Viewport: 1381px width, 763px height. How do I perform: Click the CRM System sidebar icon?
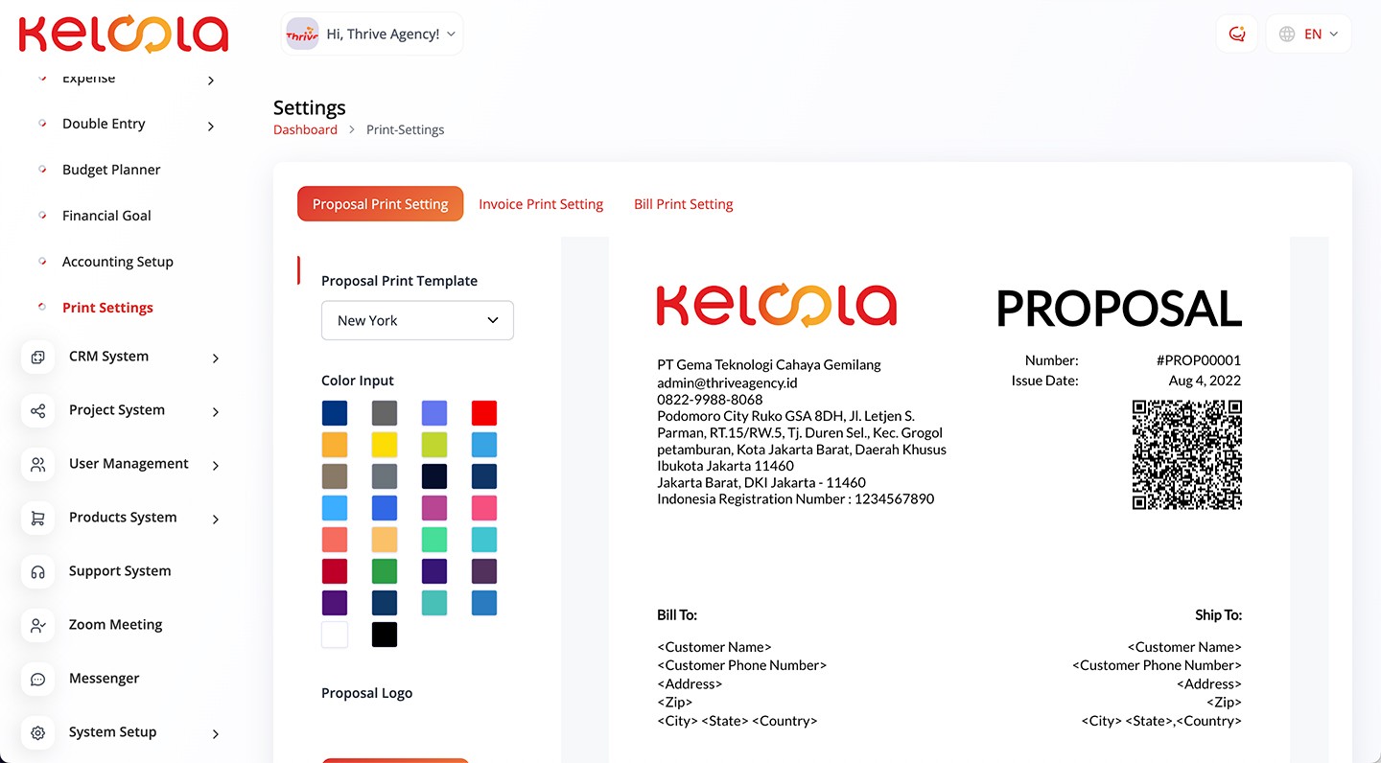coord(38,357)
